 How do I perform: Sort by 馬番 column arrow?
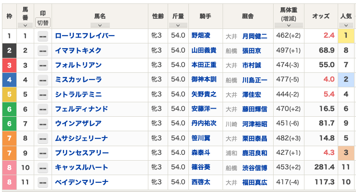pyautogui.click(x=25, y=25)
